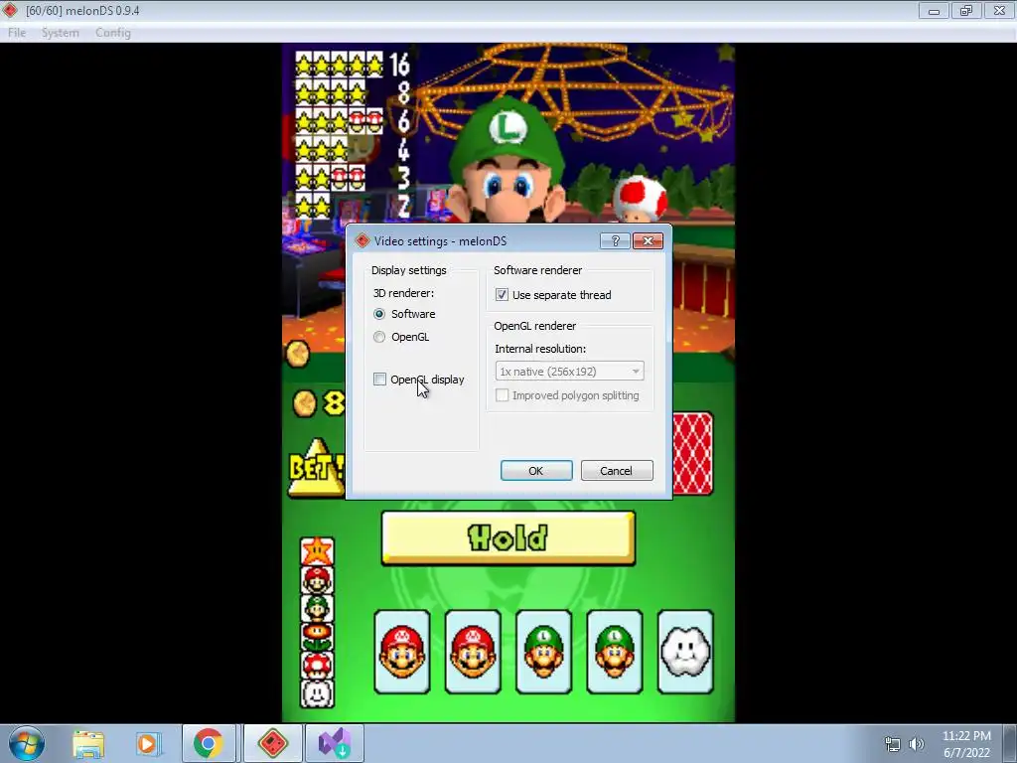Click the Display settings group label
Image resolution: width=1017 pixels, height=763 pixels.
408,270
